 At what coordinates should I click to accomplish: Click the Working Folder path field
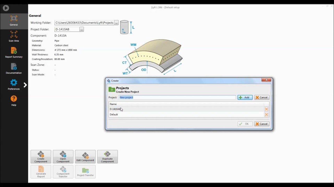(84, 23)
